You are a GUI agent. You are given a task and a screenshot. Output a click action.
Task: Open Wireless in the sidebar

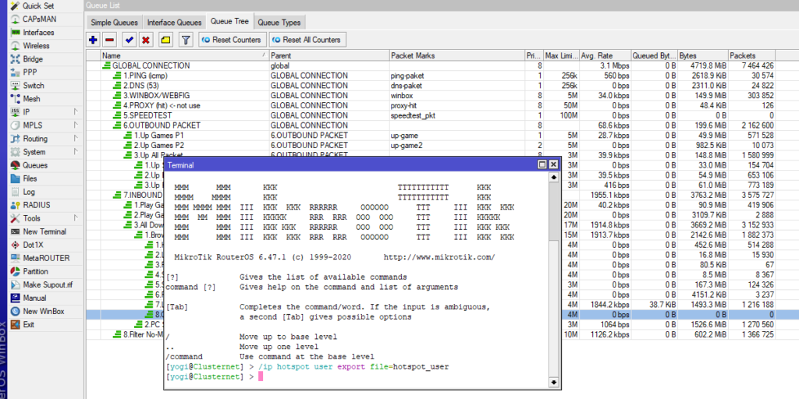coord(37,46)
